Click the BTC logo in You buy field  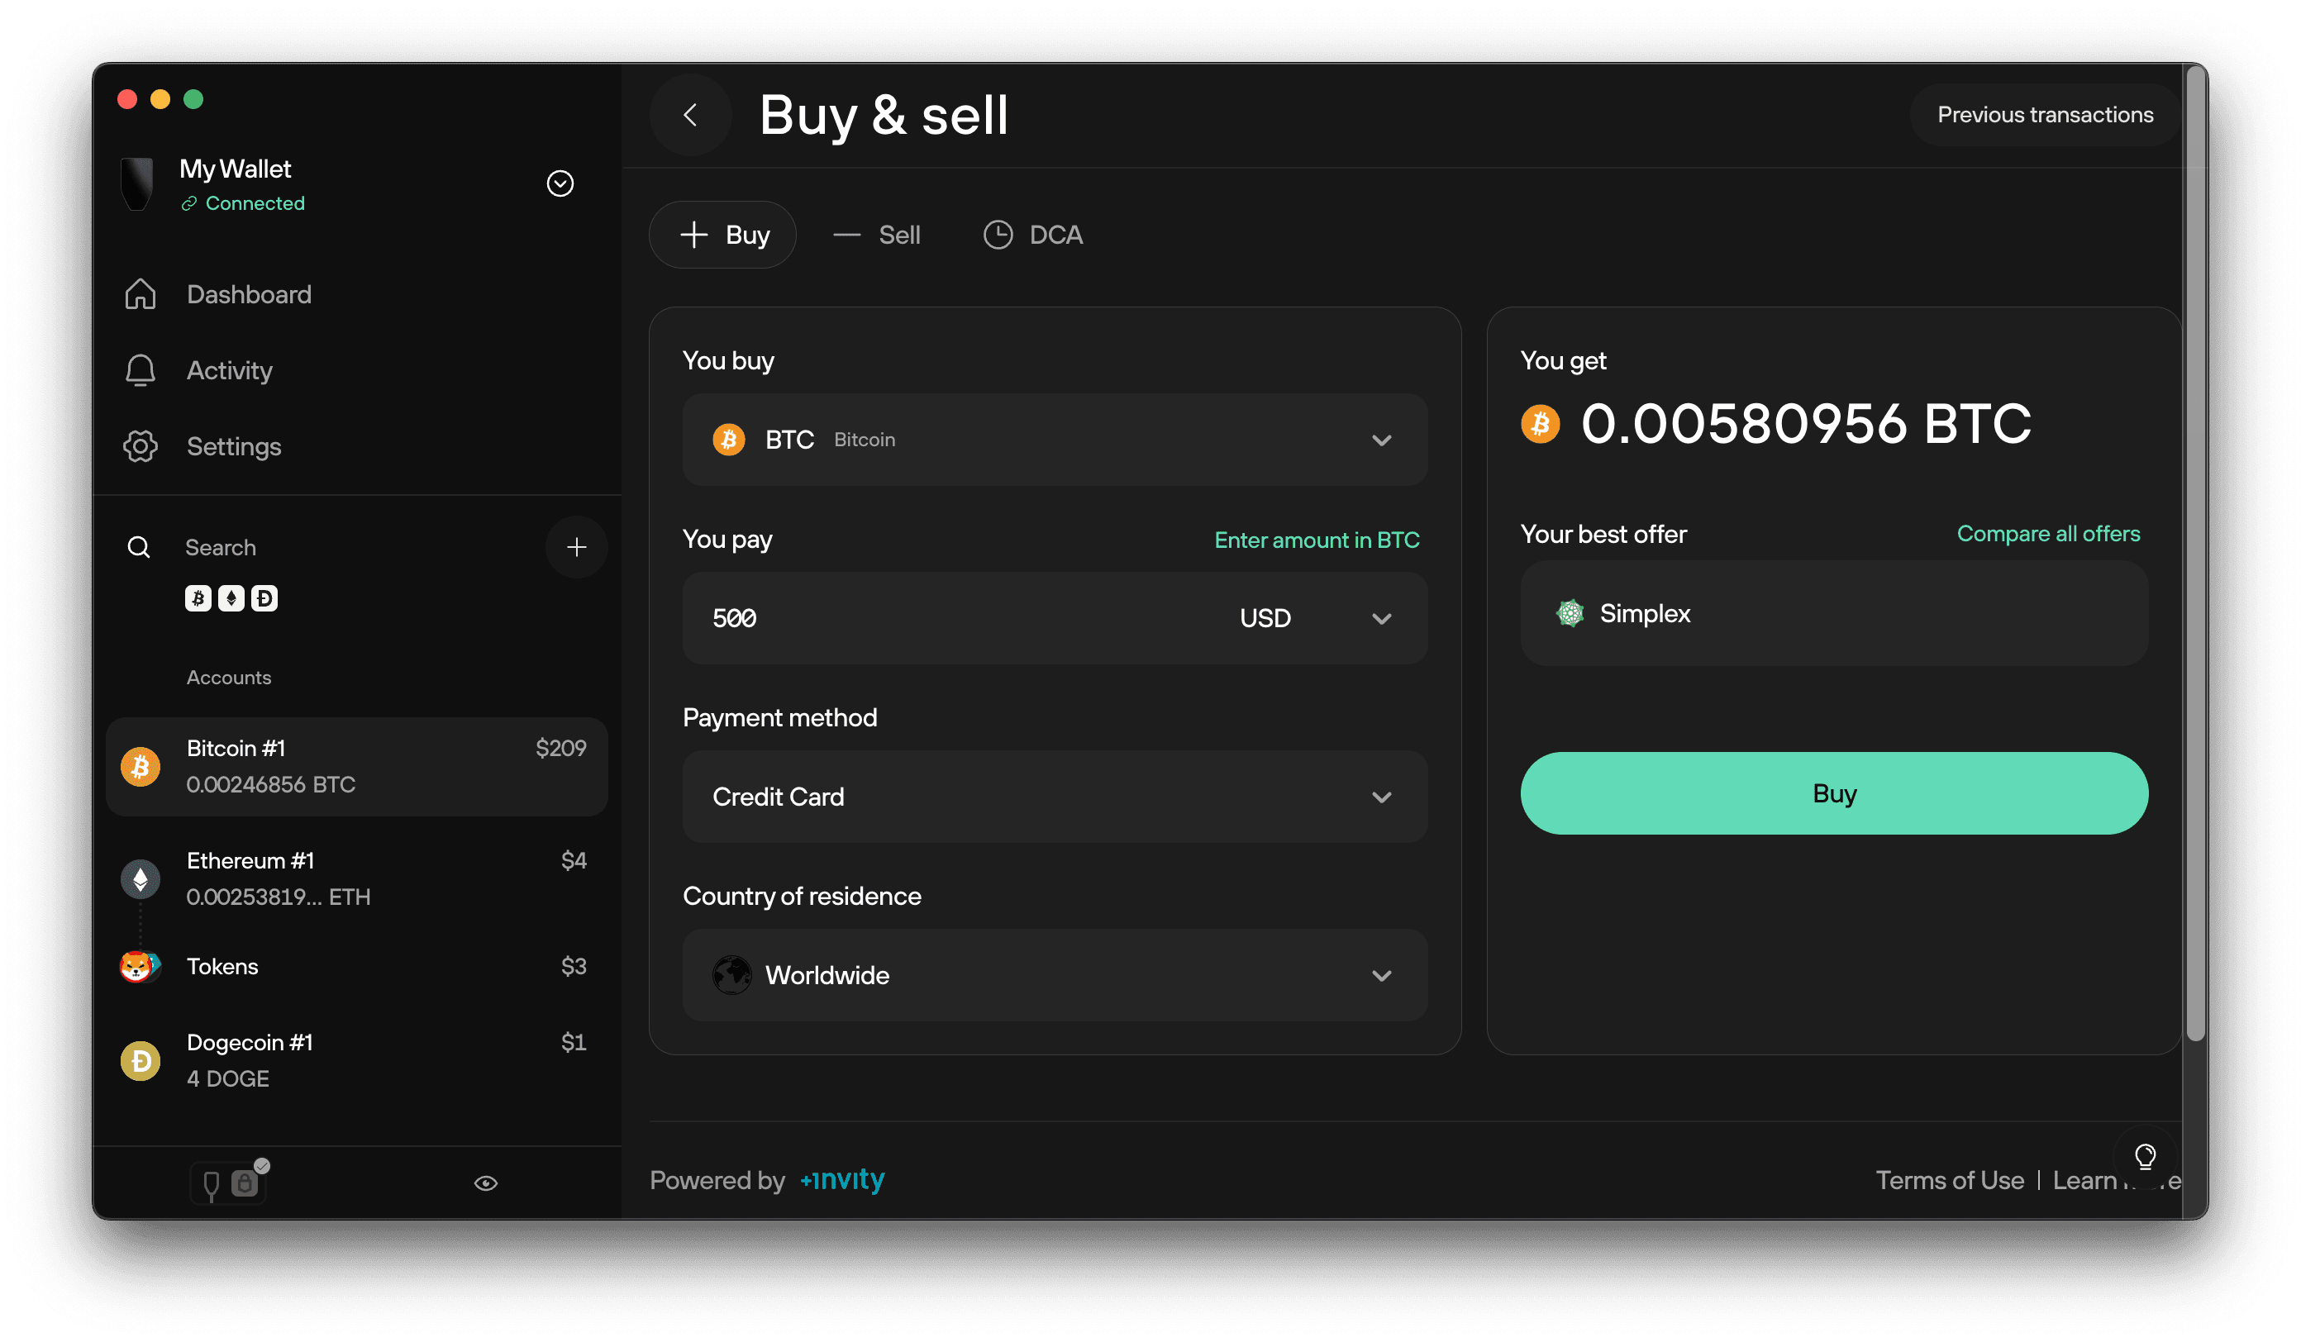tap(729, 440)
